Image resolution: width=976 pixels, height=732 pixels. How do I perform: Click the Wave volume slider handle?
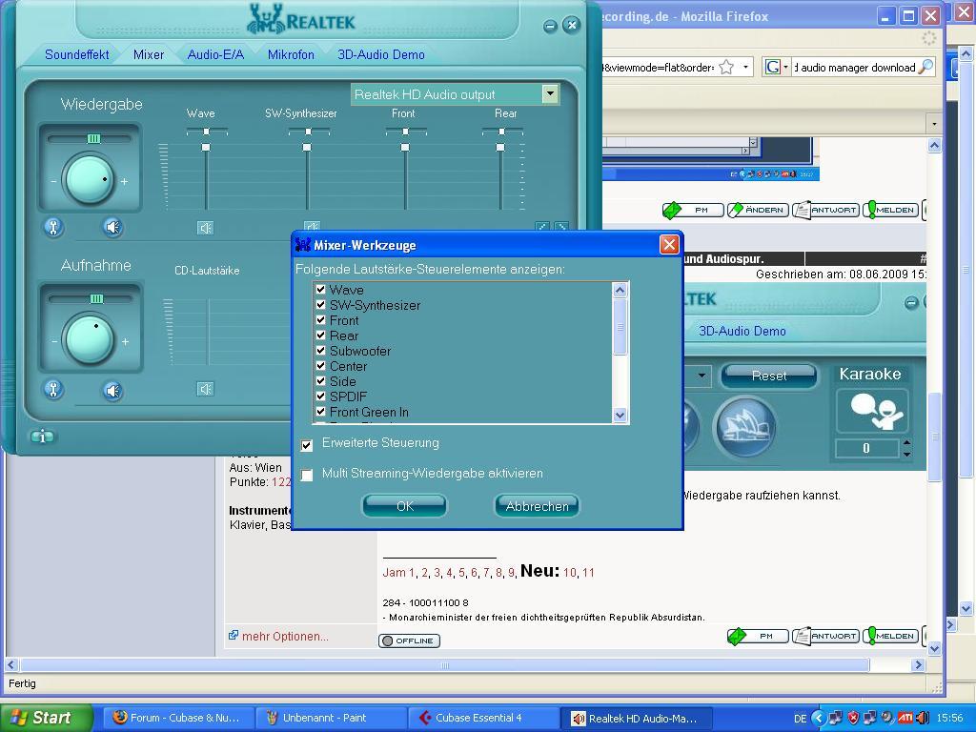(x=206, y=148)
